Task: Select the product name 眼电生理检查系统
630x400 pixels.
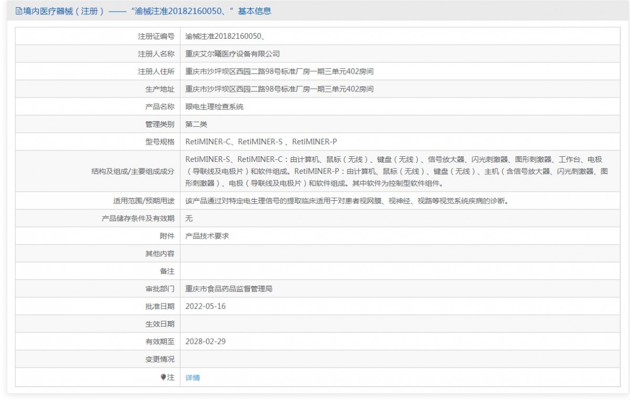Action: pyautogui.click(x=214, y=106)
